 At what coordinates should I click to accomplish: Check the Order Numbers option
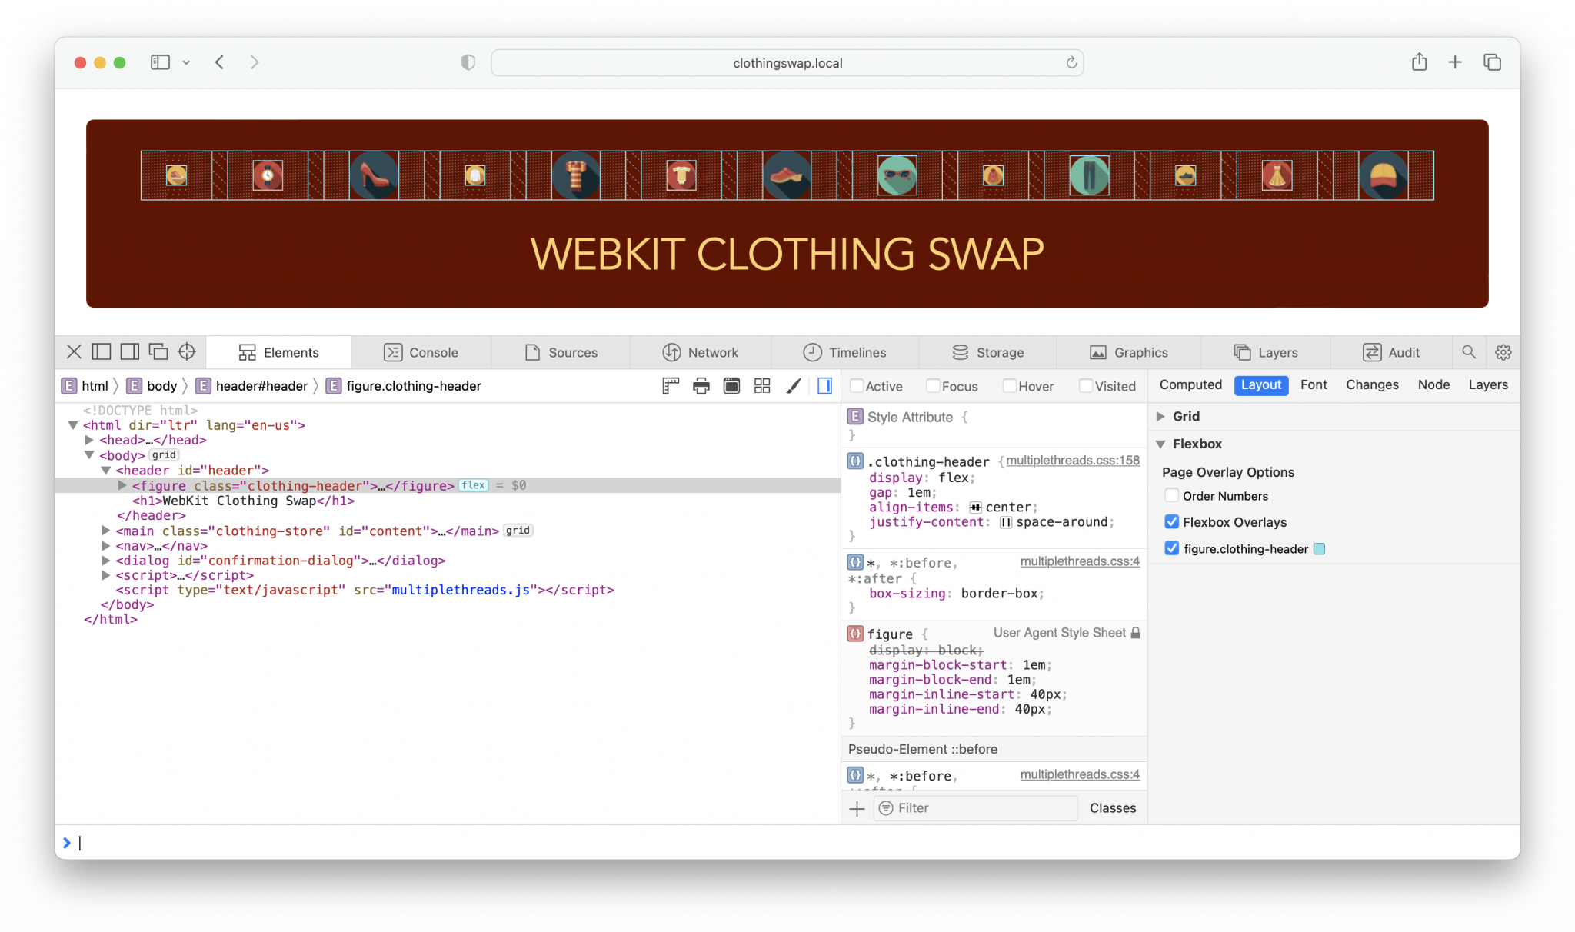(1171, 495)
